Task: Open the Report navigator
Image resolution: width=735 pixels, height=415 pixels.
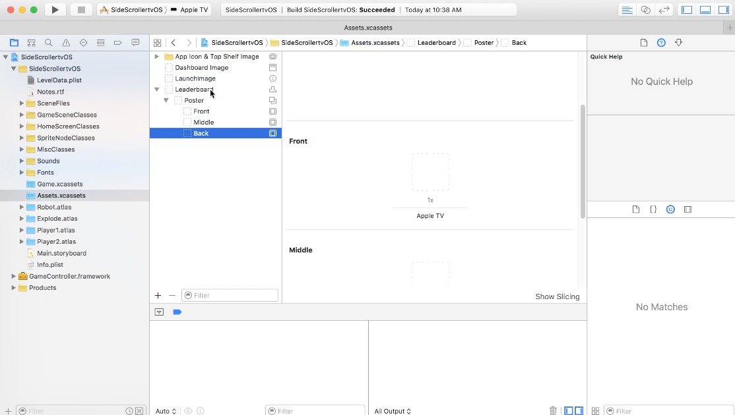Action: (135, 42)
